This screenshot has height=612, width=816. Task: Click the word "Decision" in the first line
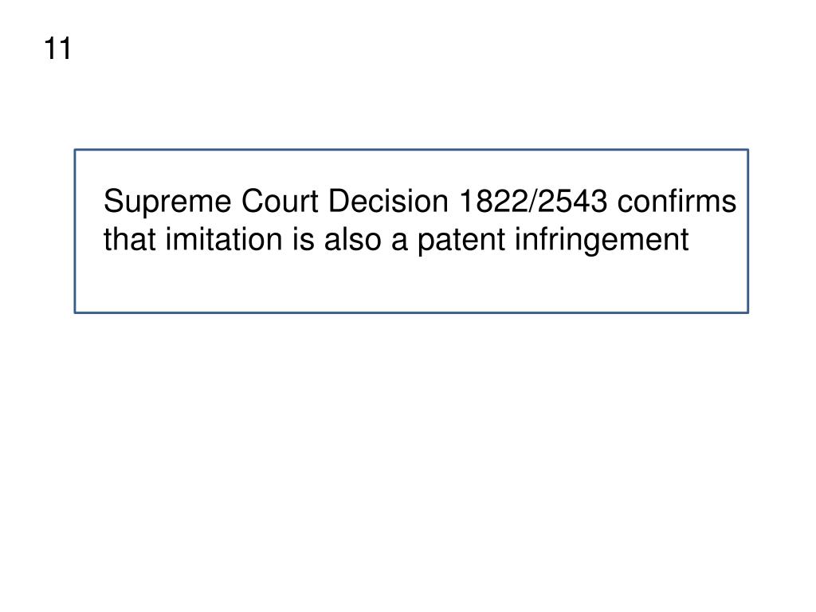388,200
